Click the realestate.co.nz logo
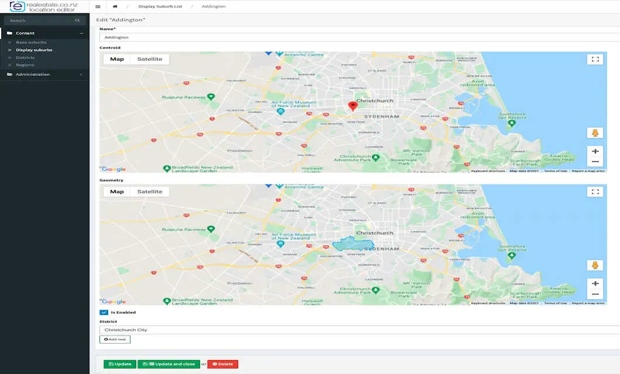Image resolution: width=620 pixels, height=374 pixels. click(x=44, y=6)
